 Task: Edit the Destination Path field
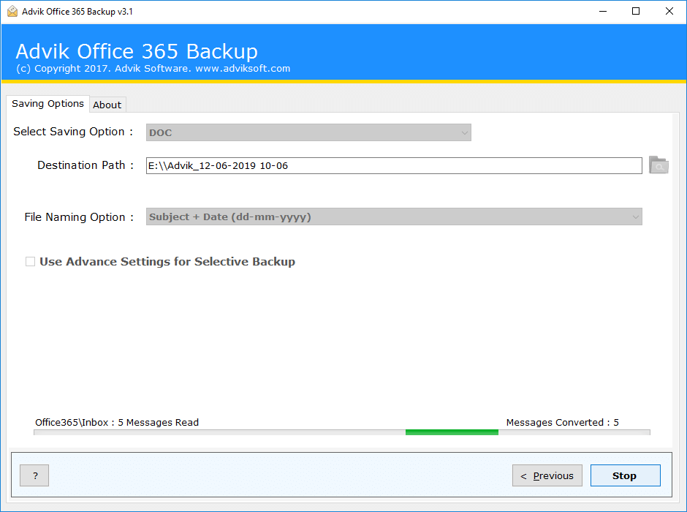point(394,166)
